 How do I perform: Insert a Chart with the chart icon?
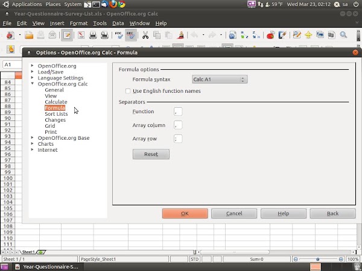pyautogui.click(x=270, y=36)
